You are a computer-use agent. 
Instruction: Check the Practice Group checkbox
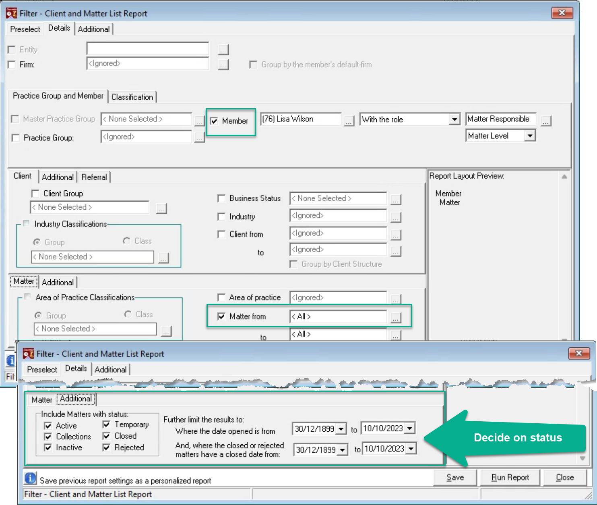(x=16, y=138)
